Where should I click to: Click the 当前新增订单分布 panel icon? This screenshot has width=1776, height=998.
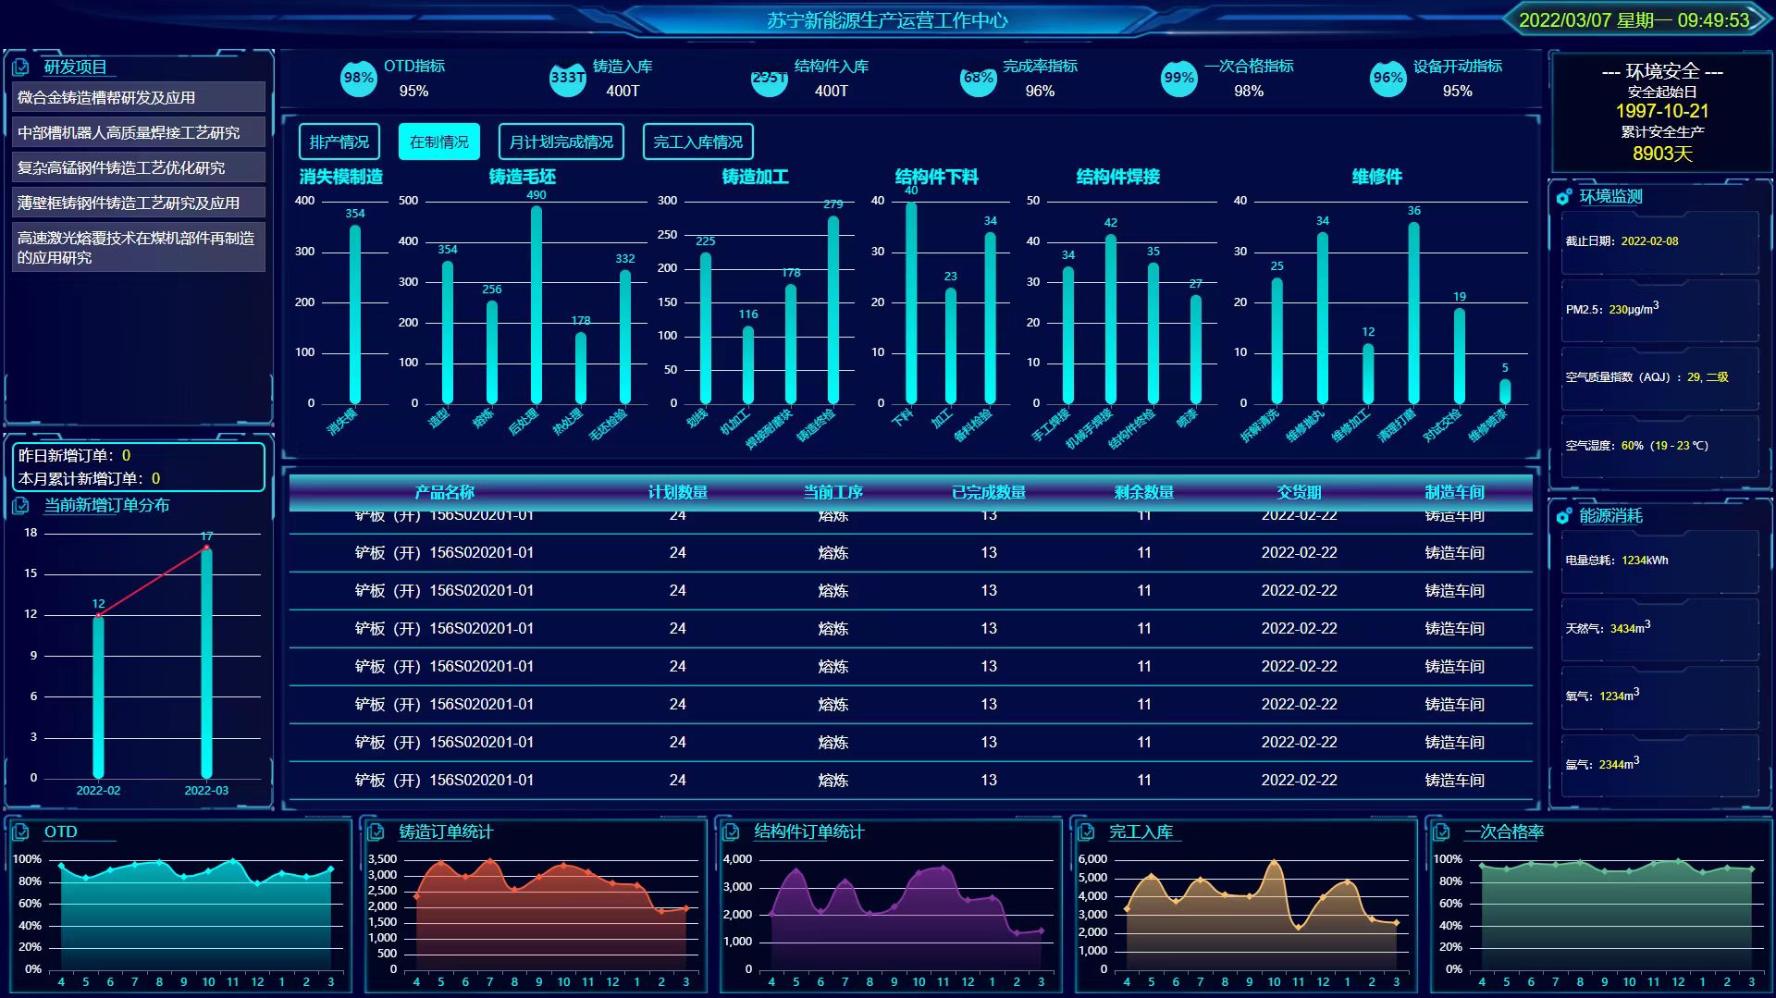coord(20,506)
